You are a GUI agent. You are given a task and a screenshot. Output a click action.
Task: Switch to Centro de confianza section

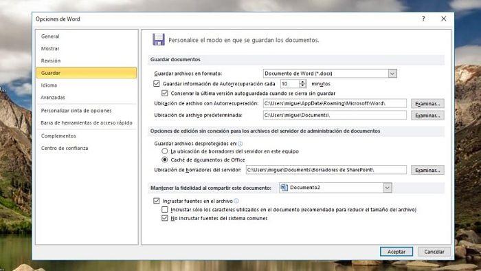pos(65,148)
